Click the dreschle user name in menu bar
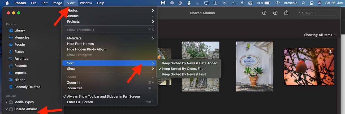Image resolution: width=345 pixels, height=114 pixels. (291, 3)
